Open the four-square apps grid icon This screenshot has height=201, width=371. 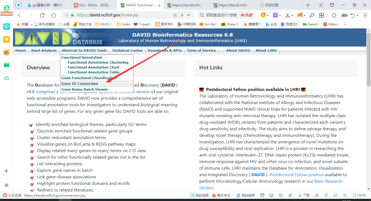(x=322, y=15)
